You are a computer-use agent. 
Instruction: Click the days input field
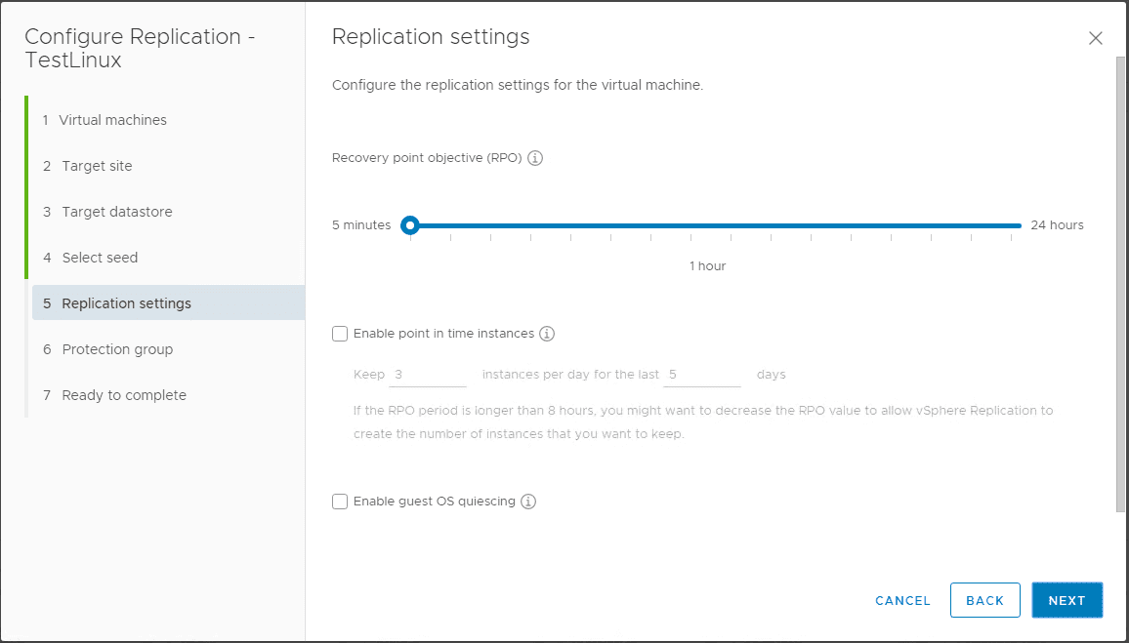point(701,374)
